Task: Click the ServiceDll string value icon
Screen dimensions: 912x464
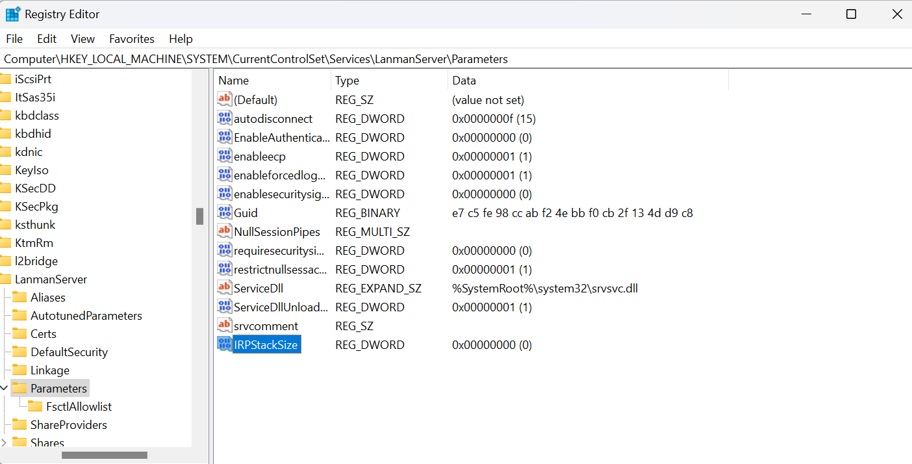Action: (x=224, y=288)
